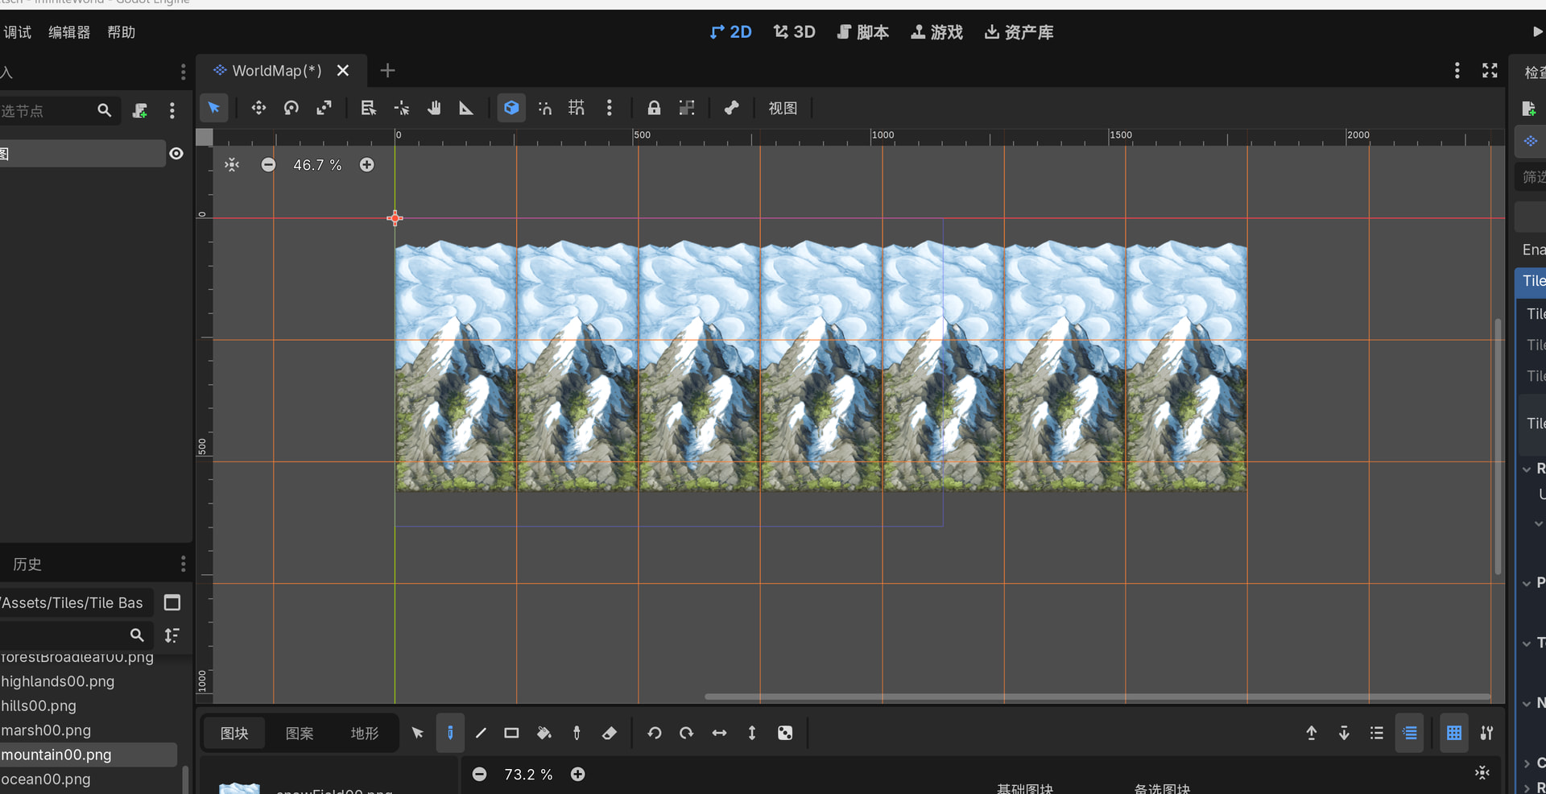The width and height of the screenshot is (1546, 794).
Task: Toggle visibility eye of scene node
Action: tap(176, 154)
